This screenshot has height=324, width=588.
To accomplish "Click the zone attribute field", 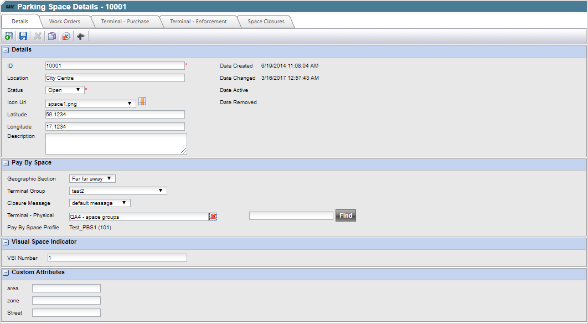I will (66, 300).
